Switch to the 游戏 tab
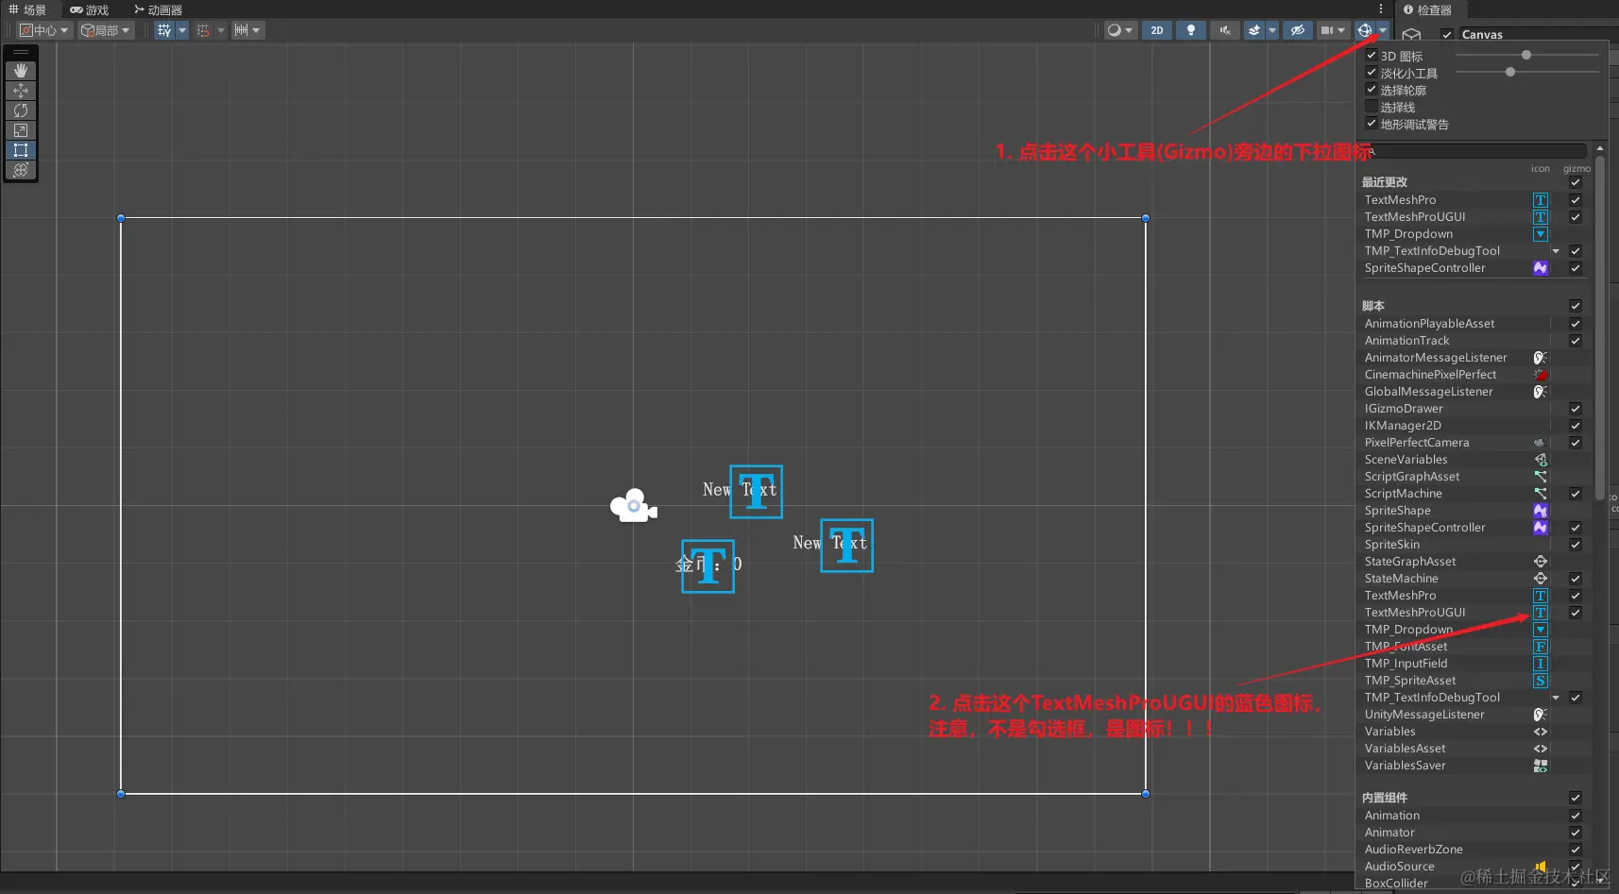 click(x=90, y=9)
